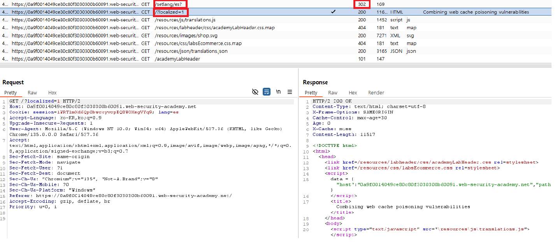Click the svg extension cell
The height and width of the screenshot is (242, 555).
410,35
